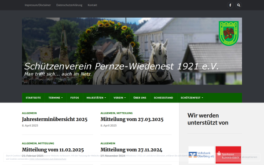Image resolution: width=264 pixels, height=165 pixels.
Task: Click the heading Wir werden unterstützt von
Action: (x=208, y=119)
